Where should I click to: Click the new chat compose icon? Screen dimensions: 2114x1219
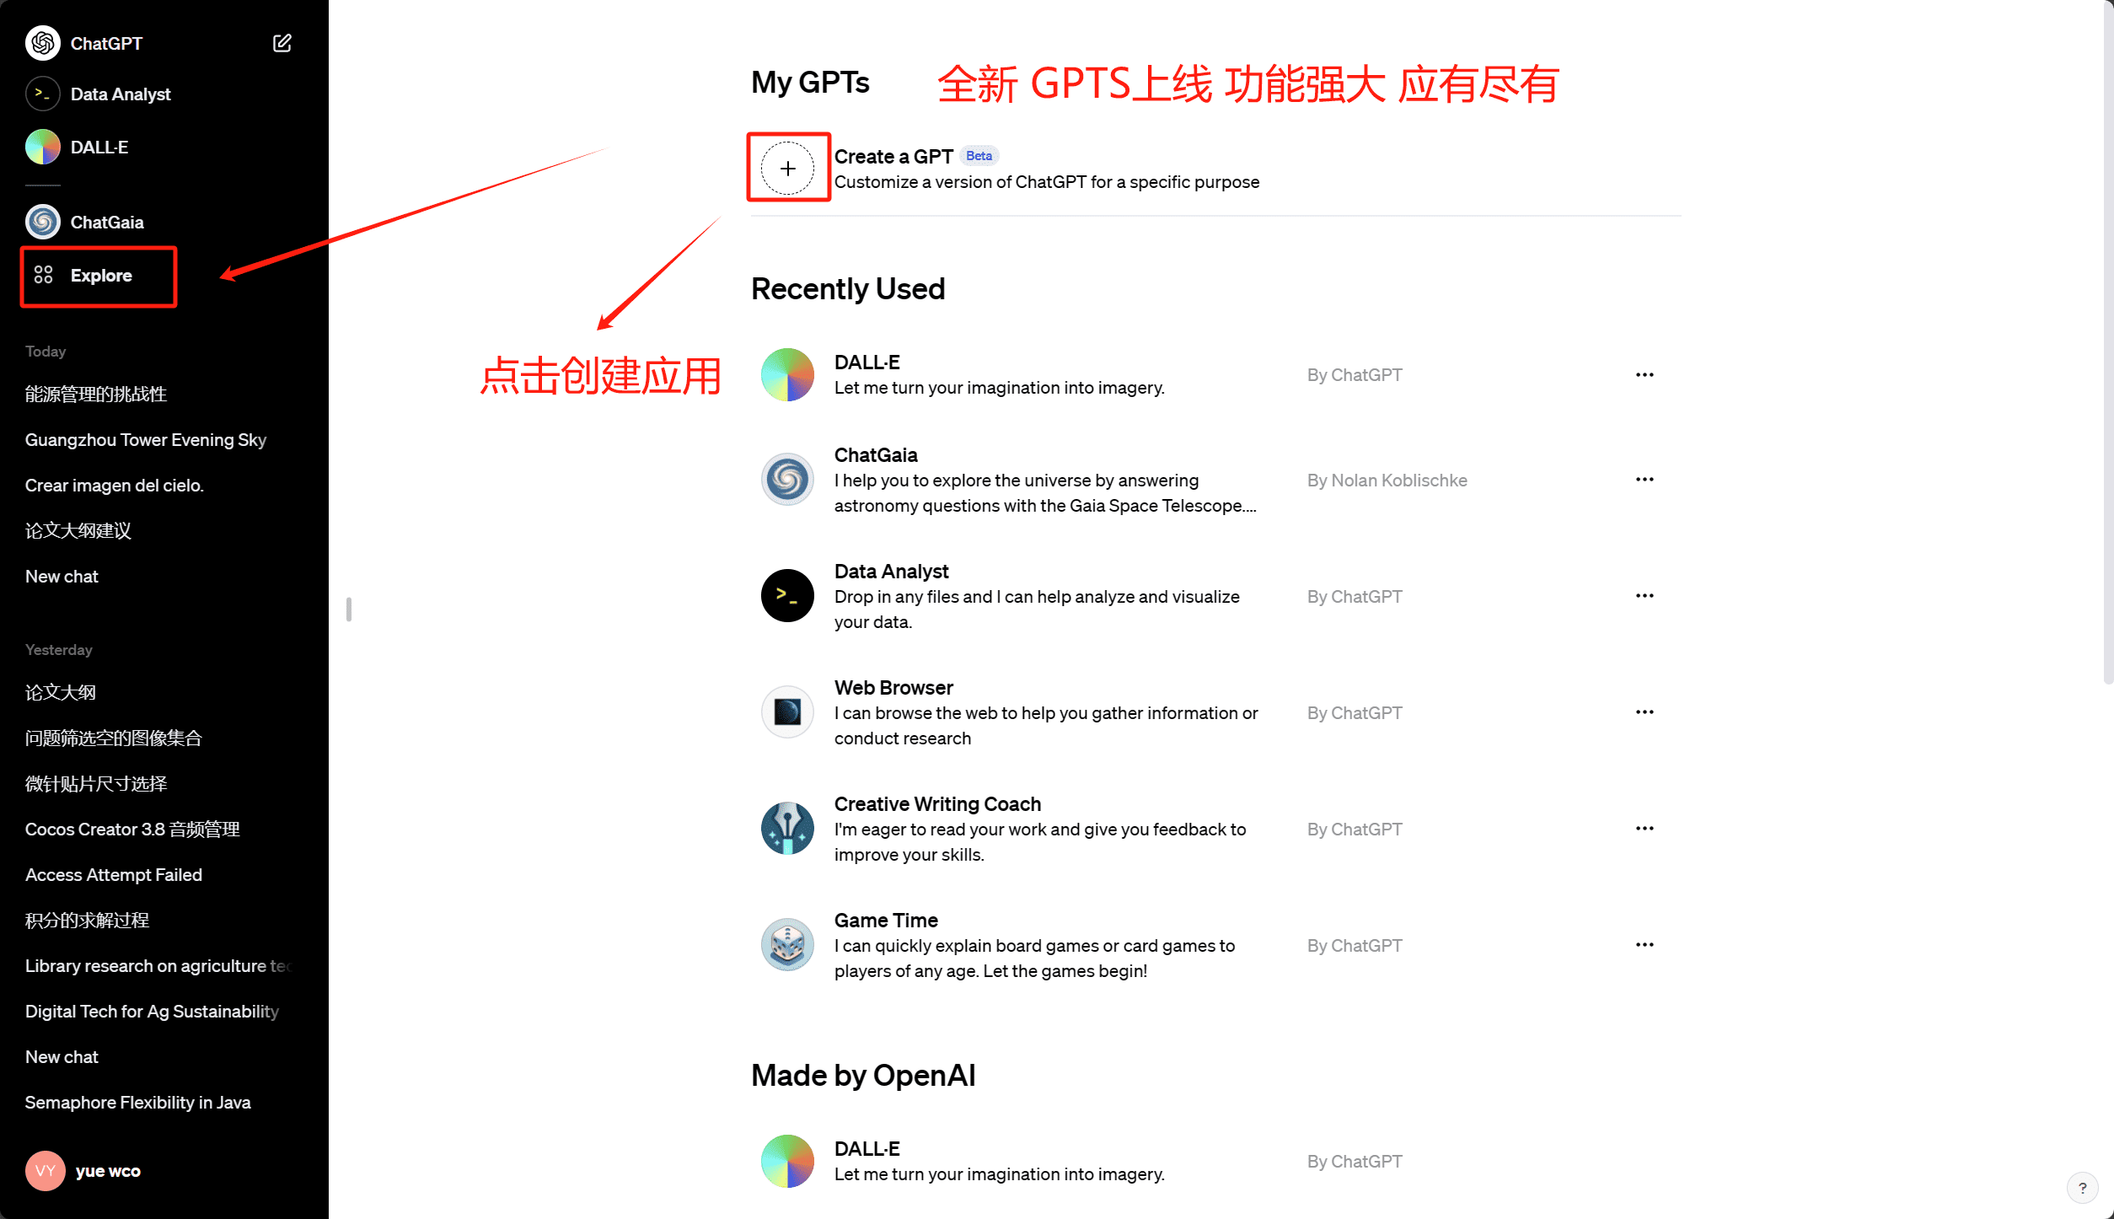click(283, 42)
